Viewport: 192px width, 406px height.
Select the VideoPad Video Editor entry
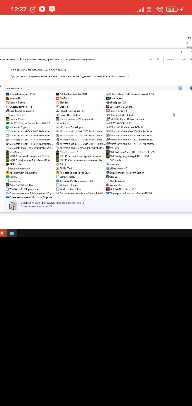pos(20,185)
